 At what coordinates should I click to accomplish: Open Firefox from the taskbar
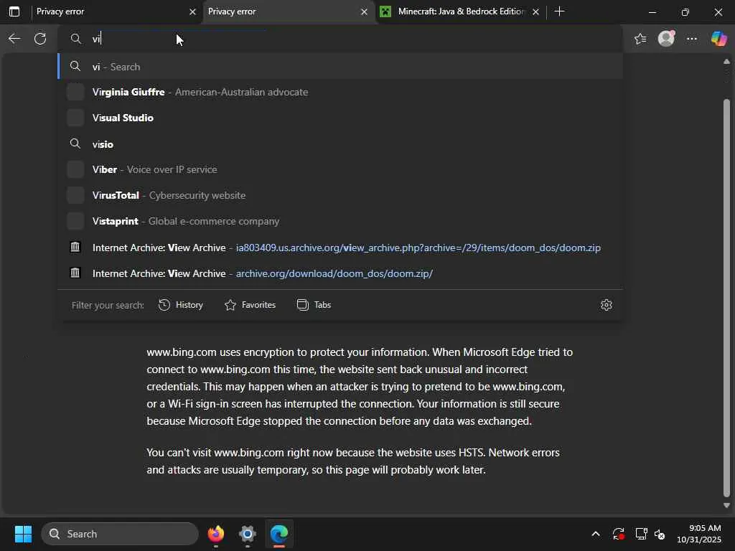[x=216, y=534]
